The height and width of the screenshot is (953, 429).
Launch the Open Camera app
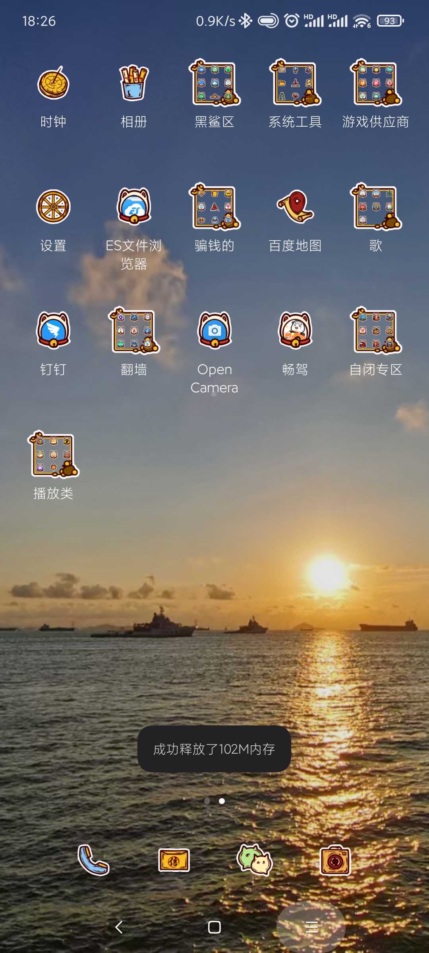214,330
